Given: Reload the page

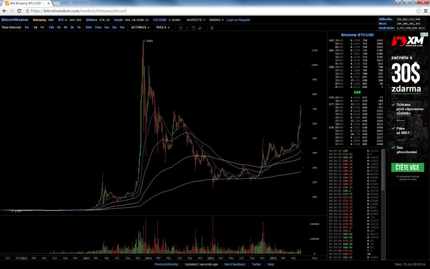Looking at the screenshot, I should 19,11.
